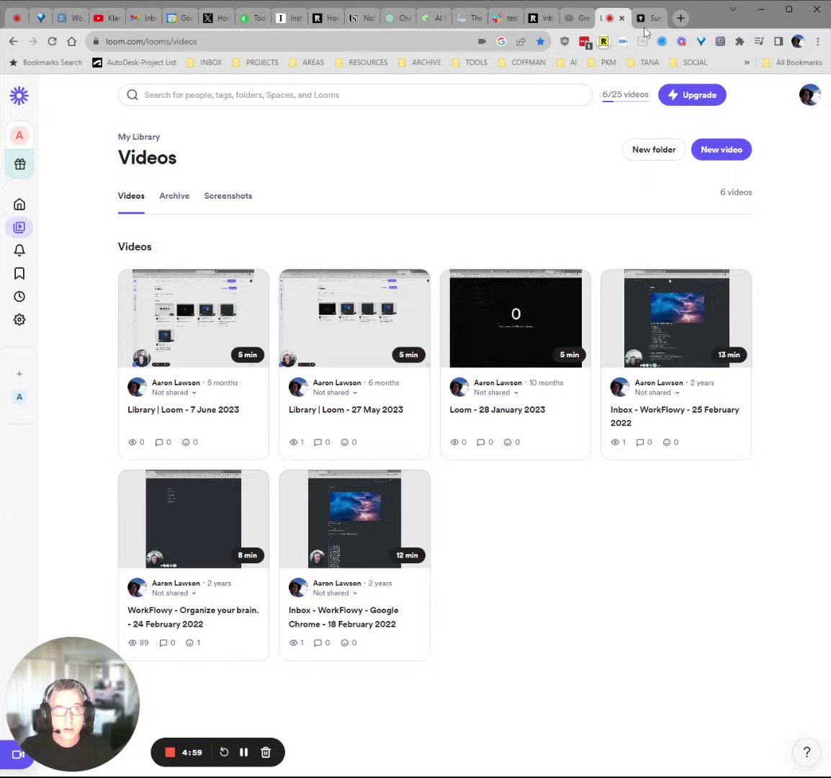Viewport: 831px width, 778px height.
Task: Click the comment icon on 7 June 2023 video
Action: pyautogui.click(x=158, y=442)
